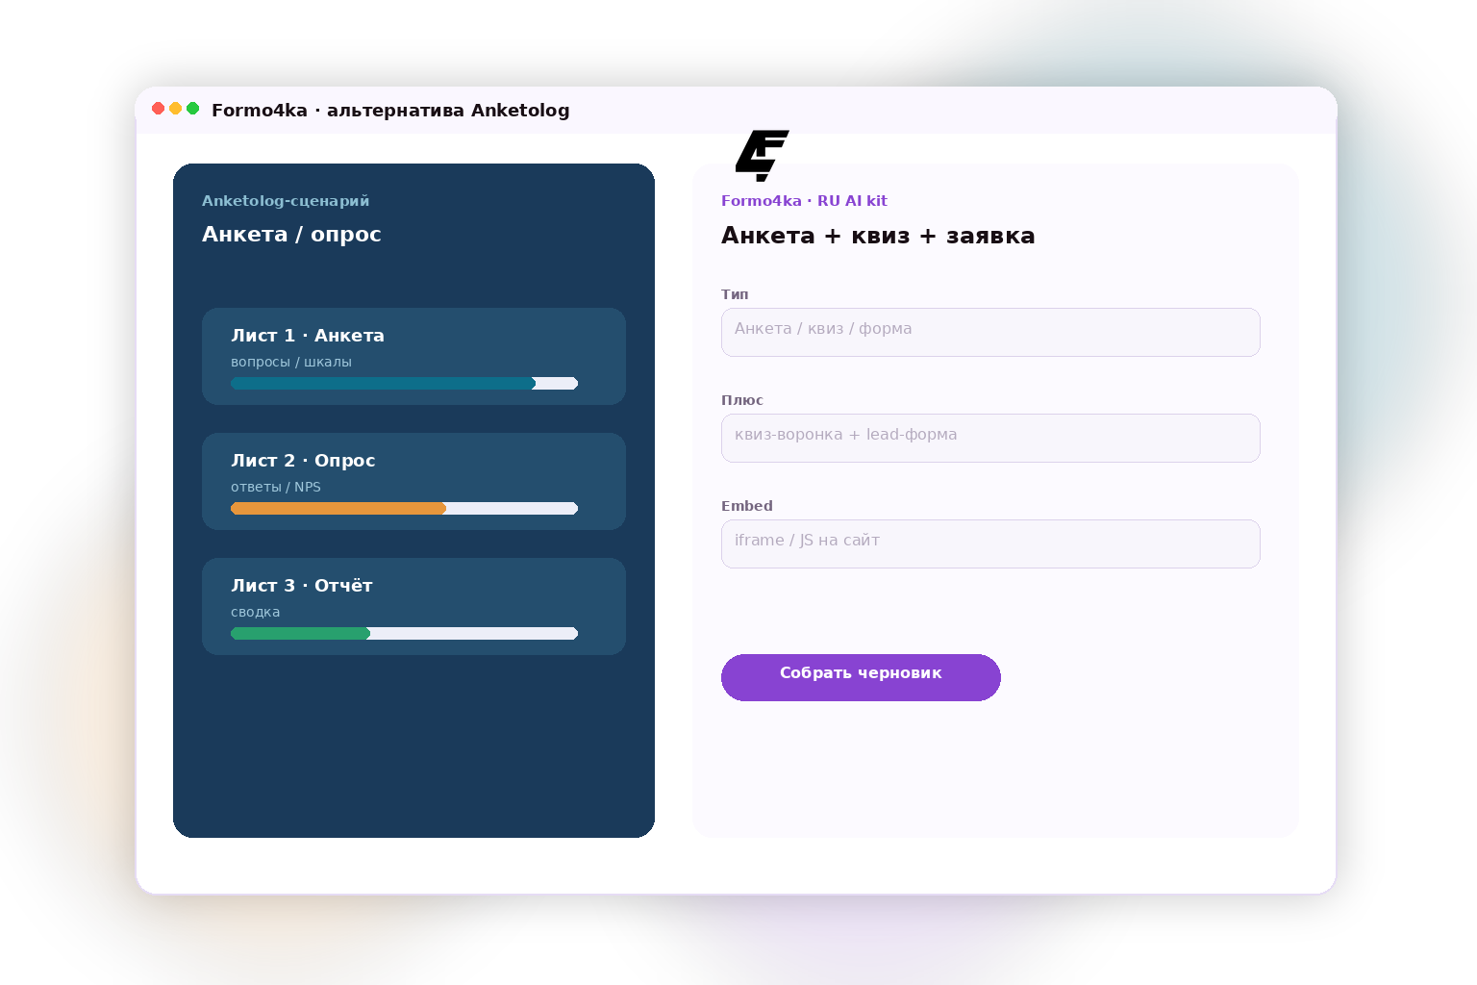Click the Formo4ka logo icon
Viewport: 1477px width, 985px height.
click(762, 155)
